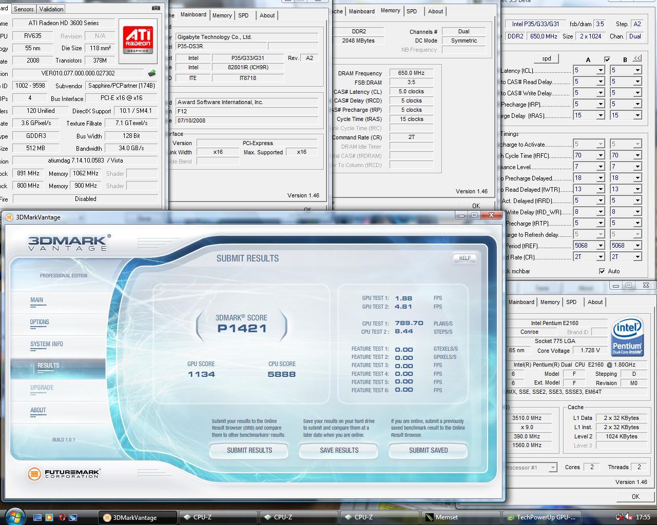Click the ATI Radeon Graphics logo

tap(138, 41)
